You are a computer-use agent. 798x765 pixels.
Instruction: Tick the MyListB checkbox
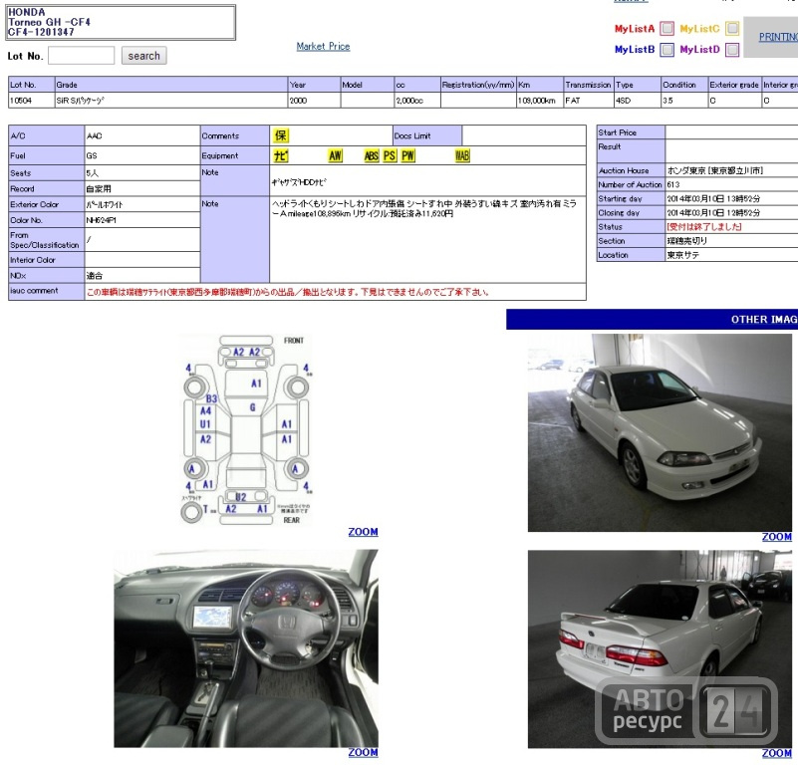[x=666, y=50]
